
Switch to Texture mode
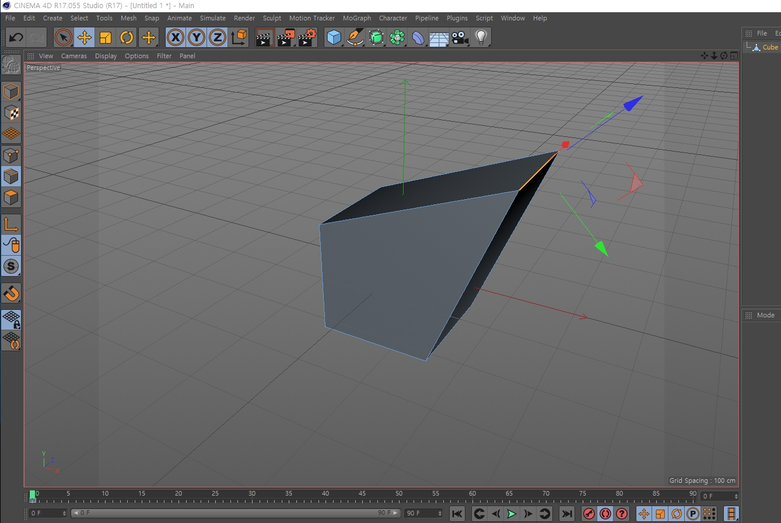pyautogui.click(x=11, y=112)
